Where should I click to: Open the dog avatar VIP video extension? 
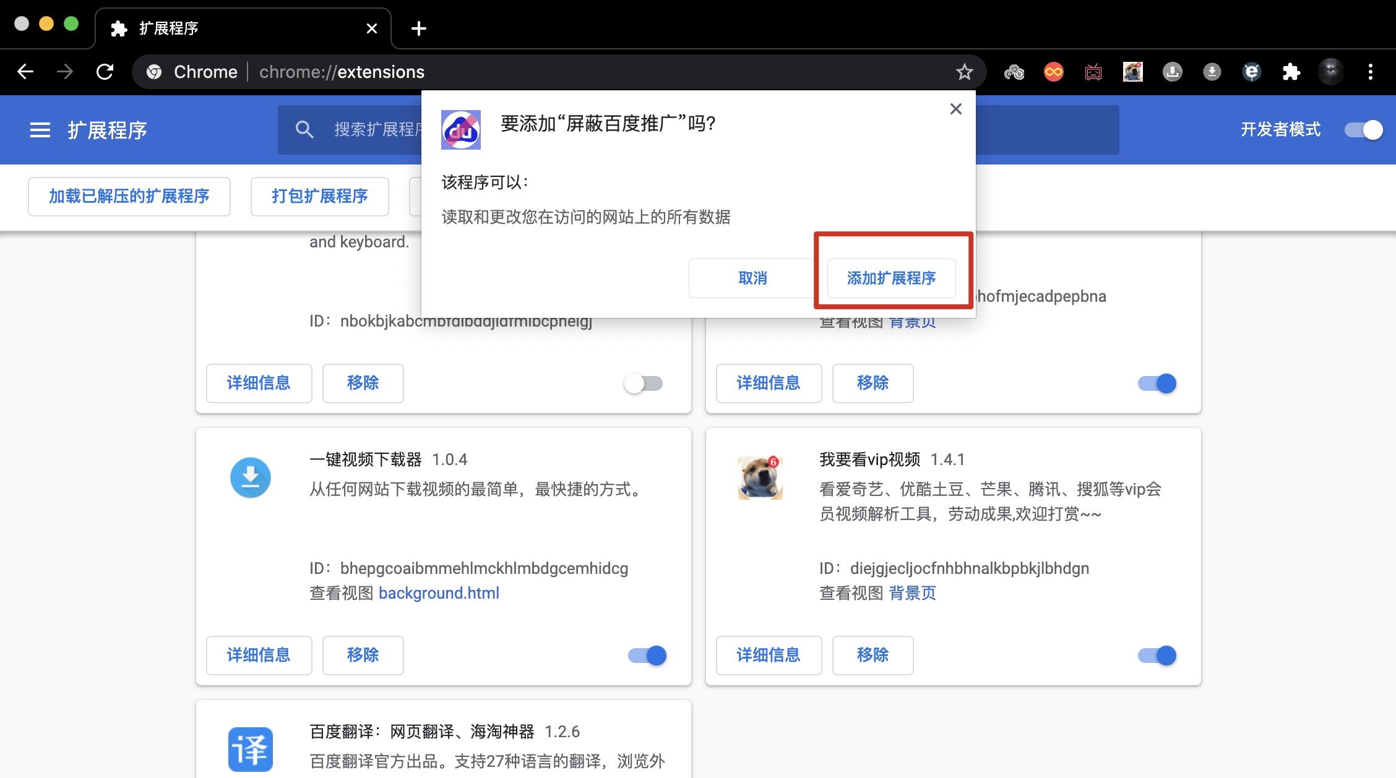tap(1133, 72)
